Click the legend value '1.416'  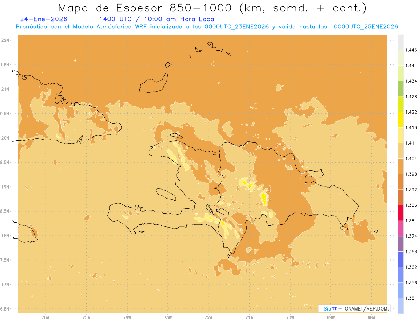[410, 127]
